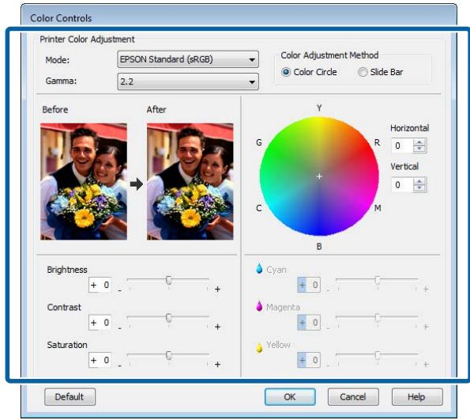Image resolution: width=470 pixels, height=420 pixels.
Task: Click the plus end of Magenta slider
Action: (x=426, y=327)
